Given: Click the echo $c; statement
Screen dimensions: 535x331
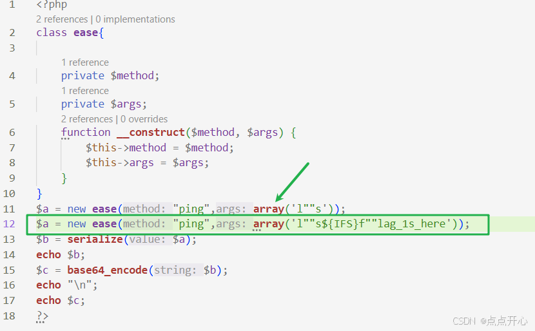Looking at the screenshot, I should (61, 300).
